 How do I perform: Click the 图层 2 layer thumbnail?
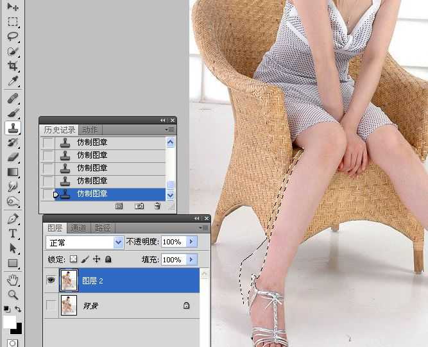coord(69,280)
